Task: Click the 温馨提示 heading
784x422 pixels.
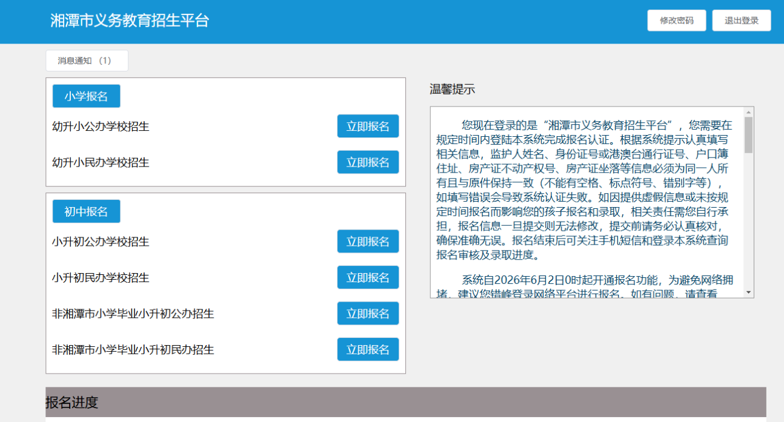Action: pyautogui.click(x=452, y=89)
